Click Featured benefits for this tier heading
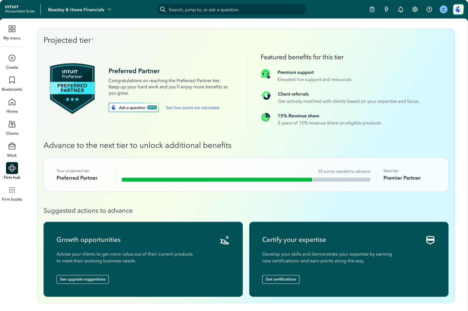 (x=302, y=57)
